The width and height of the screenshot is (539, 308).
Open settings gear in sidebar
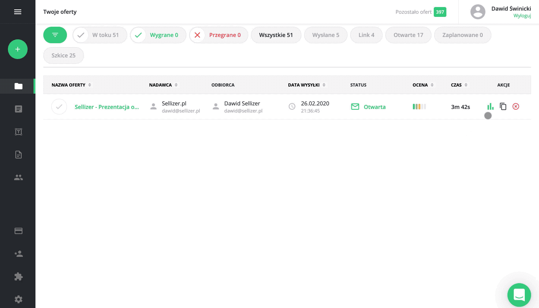coord(19,299)
